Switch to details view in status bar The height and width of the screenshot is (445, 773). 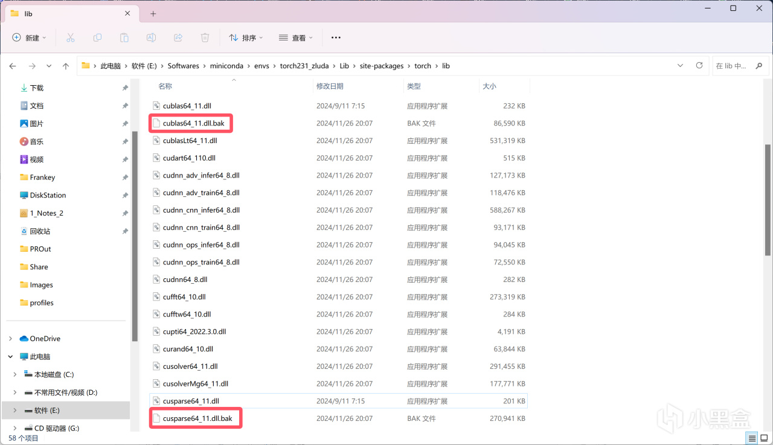752,438
